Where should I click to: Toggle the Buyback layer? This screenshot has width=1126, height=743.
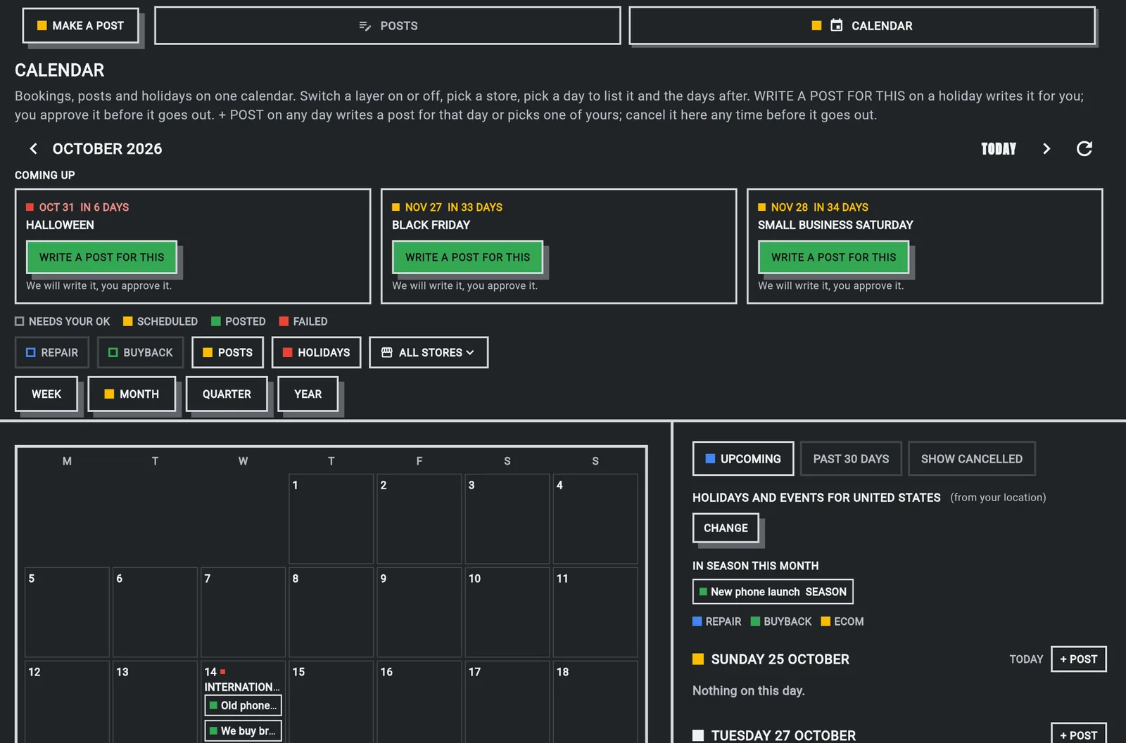141,352
